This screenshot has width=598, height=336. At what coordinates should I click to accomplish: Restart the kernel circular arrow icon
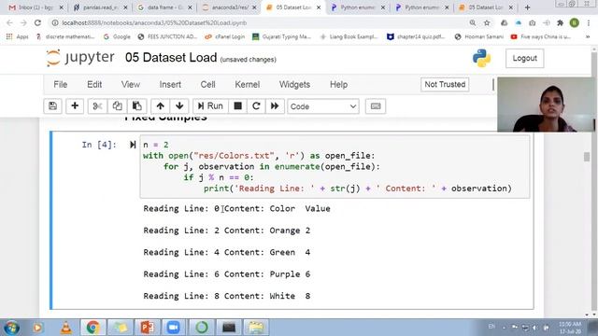(256, 106)
